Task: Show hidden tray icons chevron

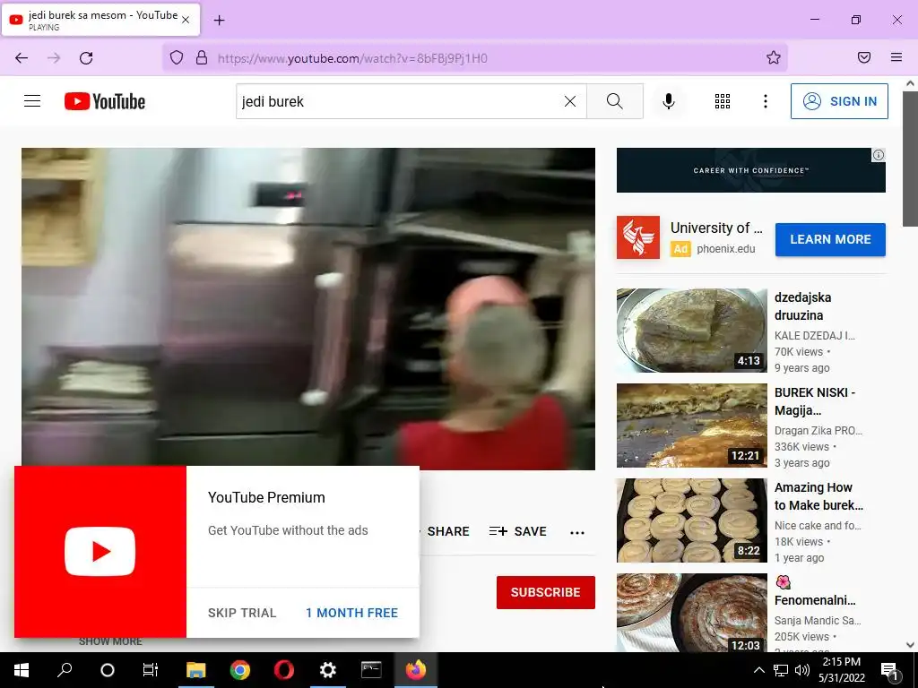Action: [758, 670]
